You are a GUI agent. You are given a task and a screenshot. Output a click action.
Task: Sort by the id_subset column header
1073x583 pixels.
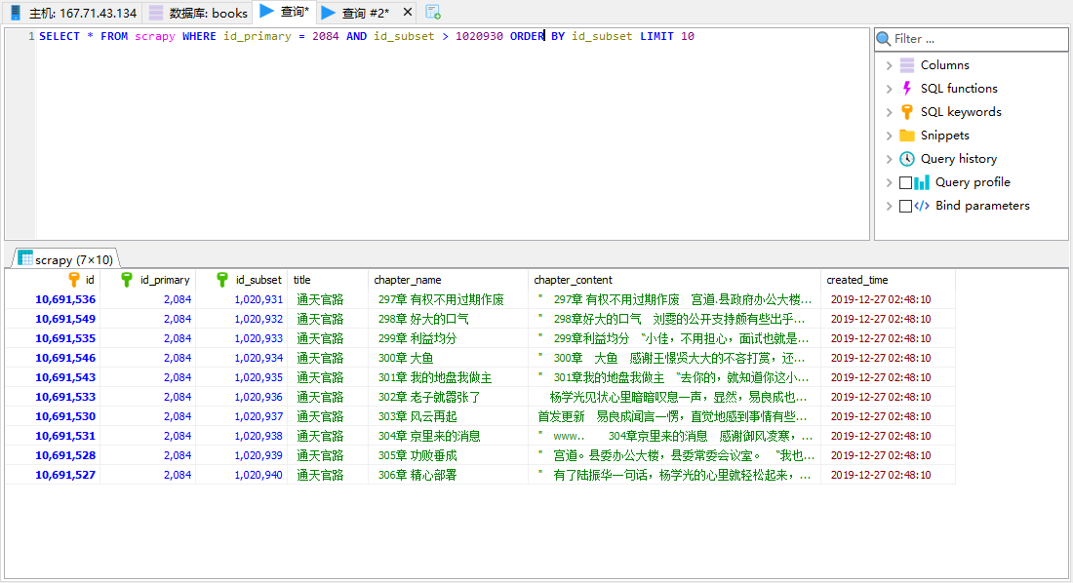pyautogui.click(x=242, y=280)
